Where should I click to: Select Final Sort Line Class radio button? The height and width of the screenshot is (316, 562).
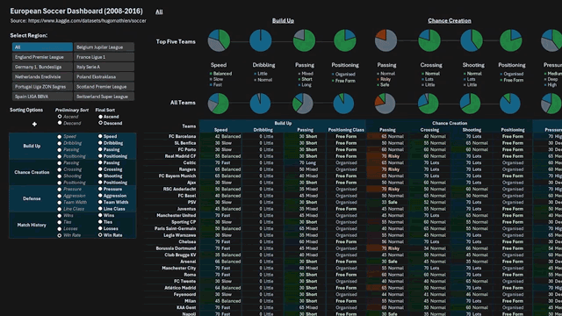(100, 209)
